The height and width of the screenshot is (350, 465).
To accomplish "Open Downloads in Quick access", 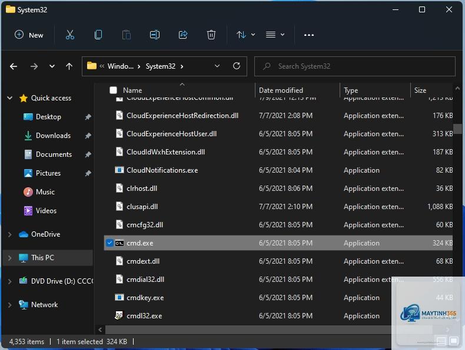I will tap(53, 136).
